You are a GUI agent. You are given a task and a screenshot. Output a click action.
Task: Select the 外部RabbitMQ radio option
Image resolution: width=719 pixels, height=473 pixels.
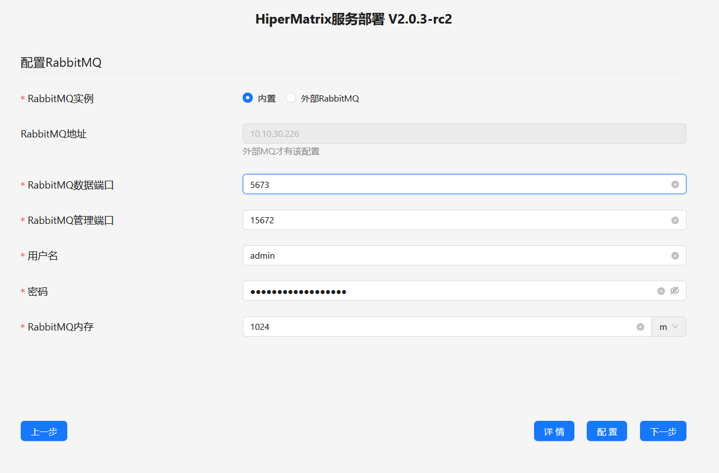point(291,98)
